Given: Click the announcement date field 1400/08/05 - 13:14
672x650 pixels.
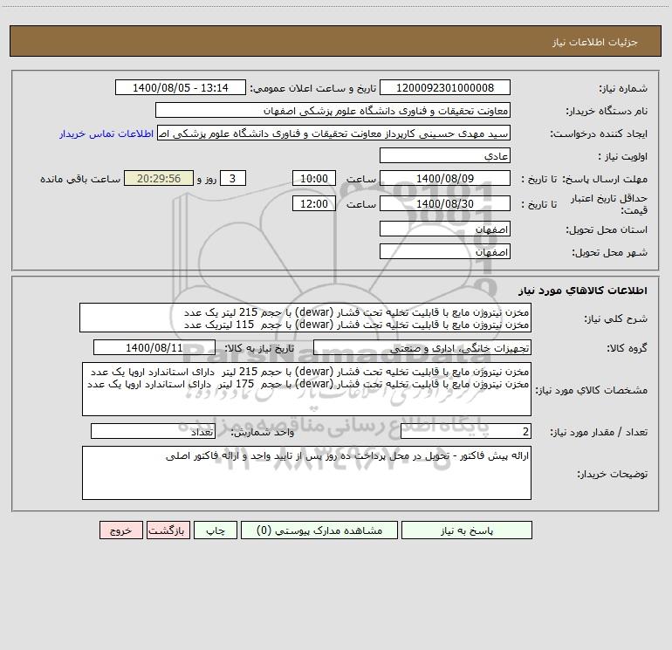Looking at the screenshot, I should (x=181, y=88).
